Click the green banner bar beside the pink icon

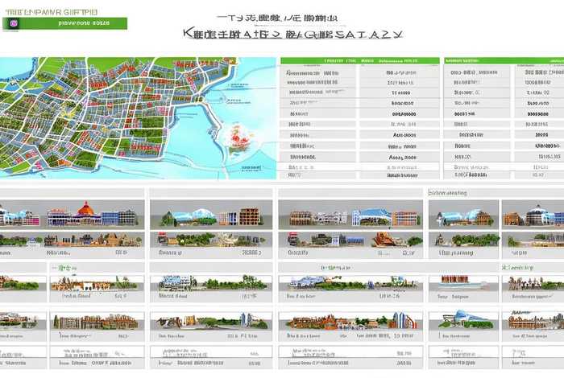point(64,23)
